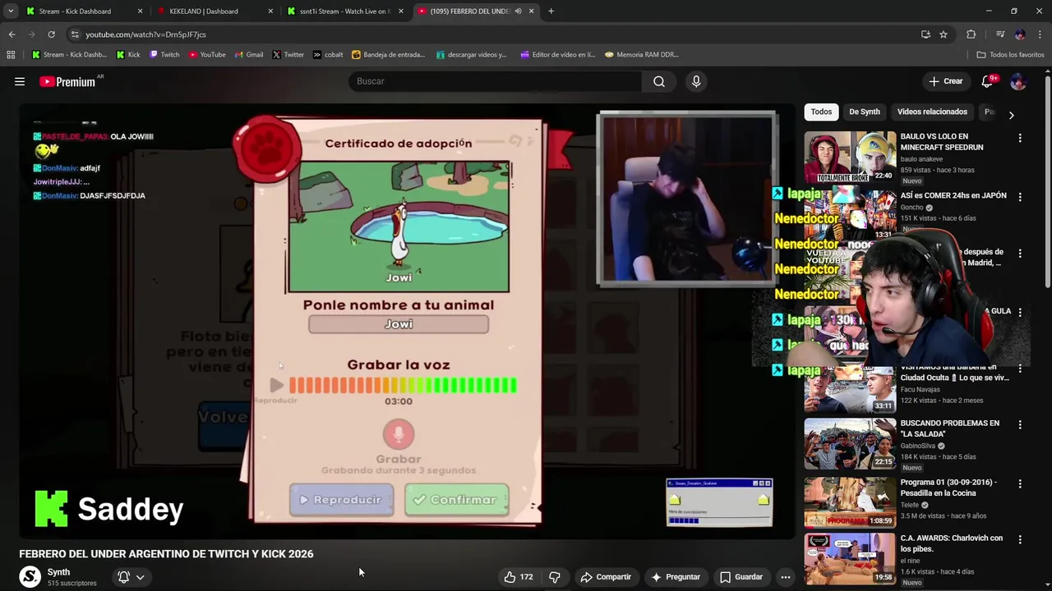The width and height of the screenshot is (1052, 591).
Task: Open descargar videos bookmark
Action: tap(472, 55)
